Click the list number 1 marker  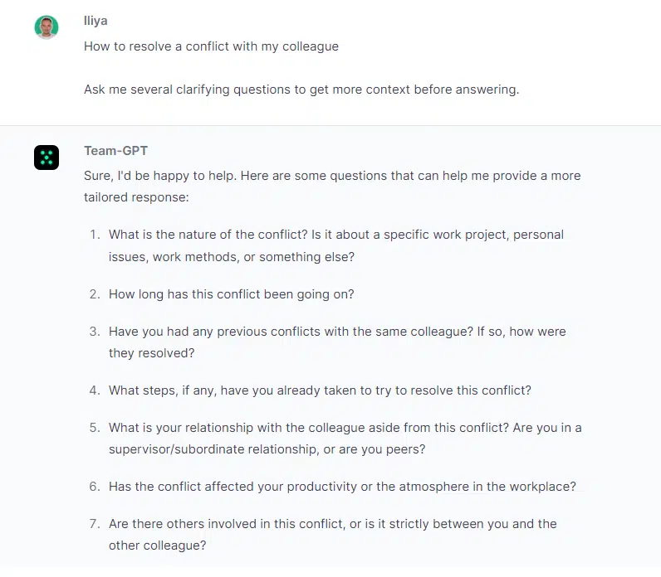(x=95, y=235)
